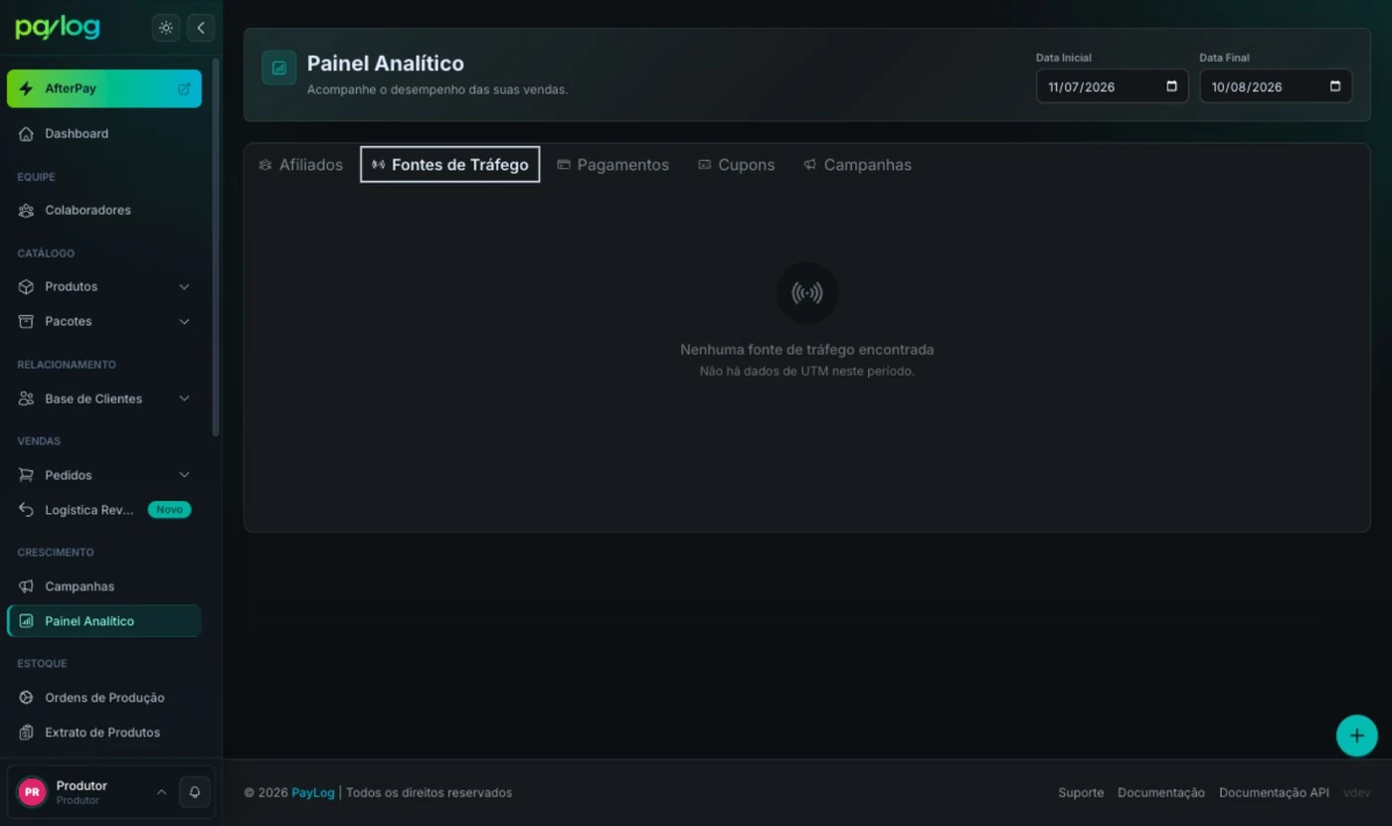This screenshot has width=1392, height=826.
Task: Expand the Base de Clientes chevron
Action: pos(184,399)
